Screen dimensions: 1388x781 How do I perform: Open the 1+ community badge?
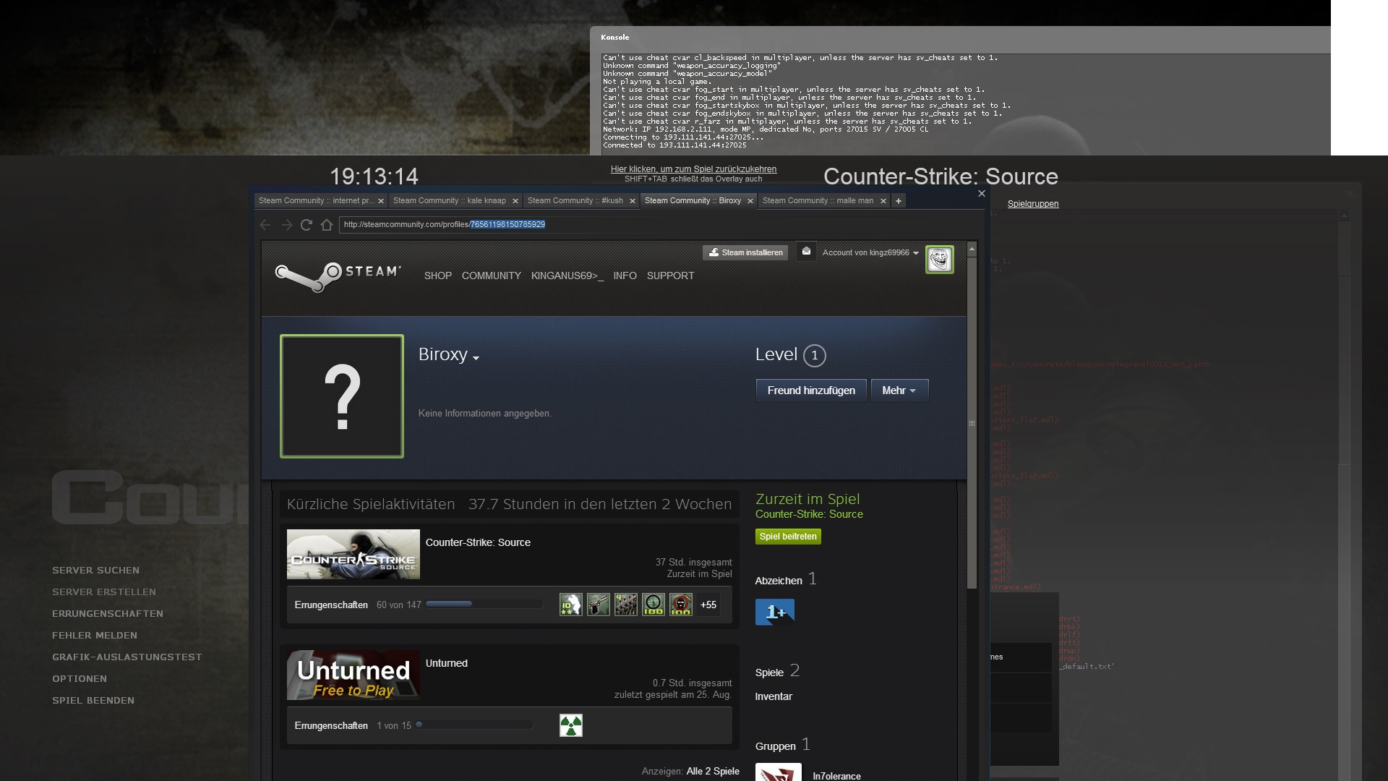775,612
